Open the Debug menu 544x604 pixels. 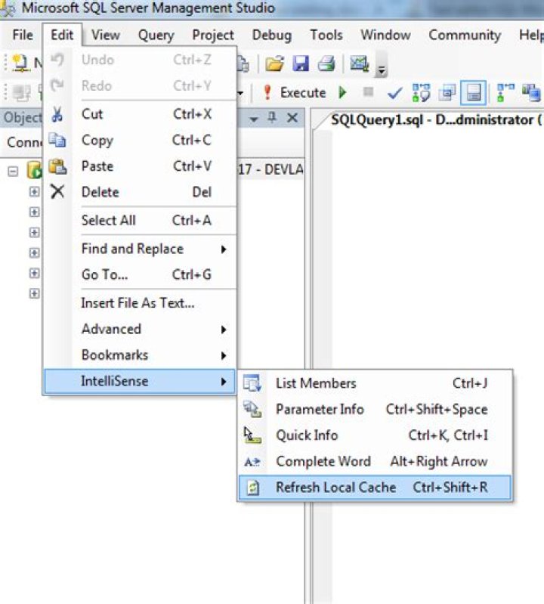(272, 35)
